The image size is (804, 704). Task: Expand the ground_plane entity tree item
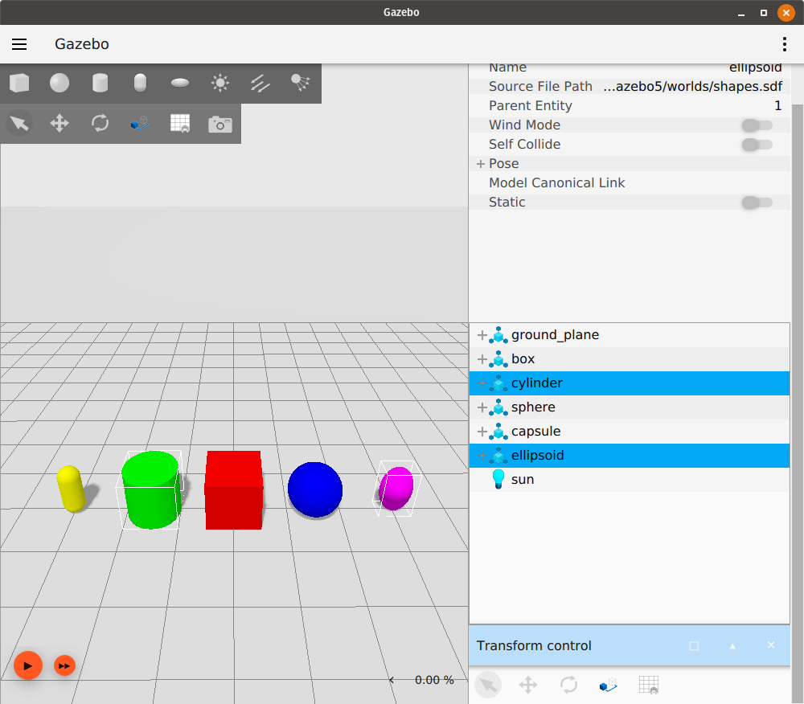pyautogui.click(x=481, y=335)
